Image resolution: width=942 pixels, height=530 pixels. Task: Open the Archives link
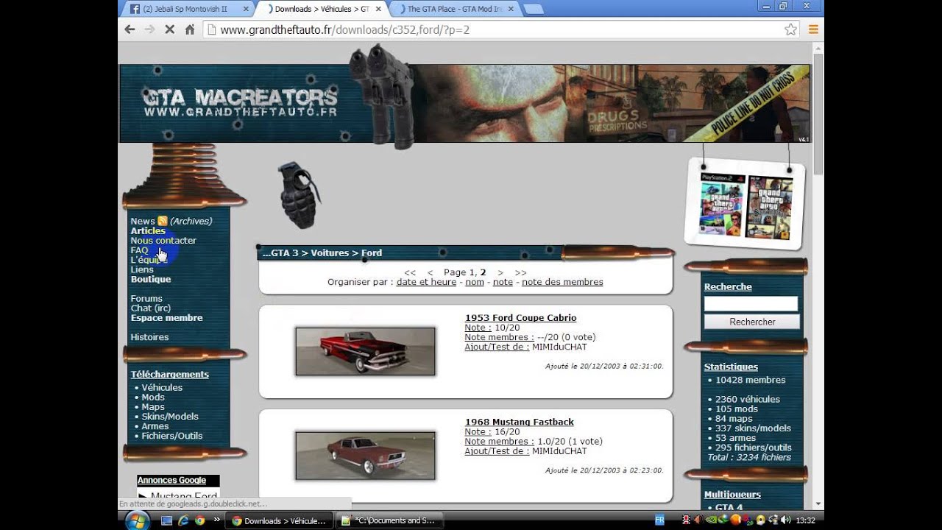point(191,221)
